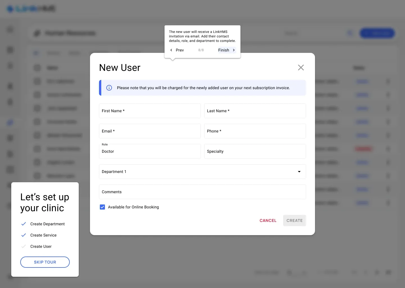Viewport: 405px width, 288px height.
Task: Uncheck Available for Online Booking
Action: pyautogui.click(x=102, y=207)
